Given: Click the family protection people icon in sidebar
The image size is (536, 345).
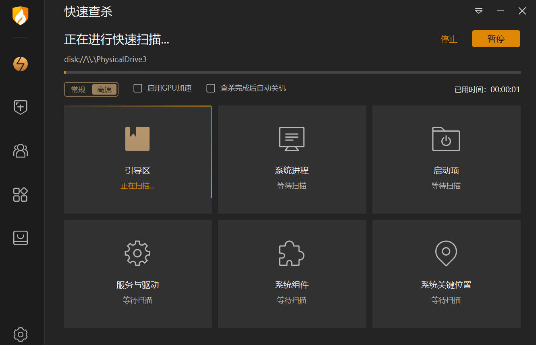Looking at the screenshot, I should pos(20,151).
